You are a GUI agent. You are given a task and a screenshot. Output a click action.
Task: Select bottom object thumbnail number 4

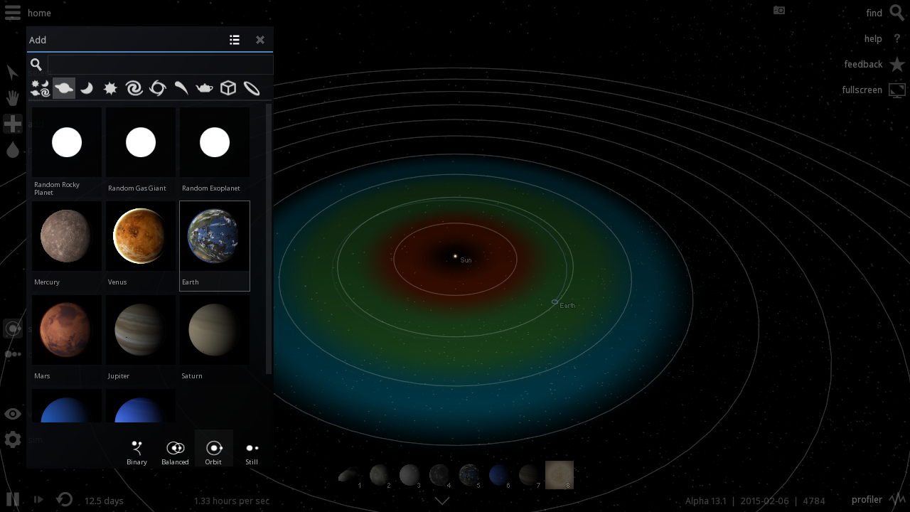click(x=439, y=475)
